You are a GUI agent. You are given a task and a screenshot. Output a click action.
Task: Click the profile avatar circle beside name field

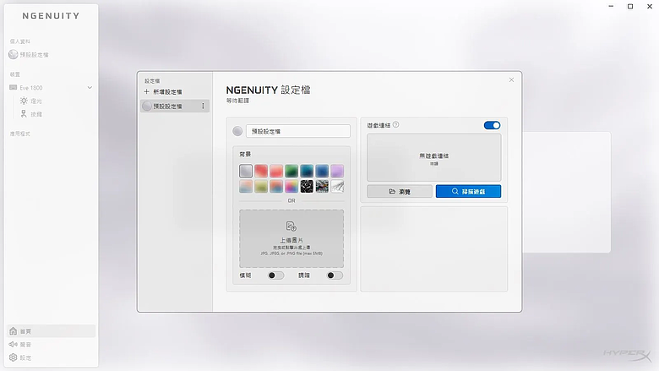237,131
